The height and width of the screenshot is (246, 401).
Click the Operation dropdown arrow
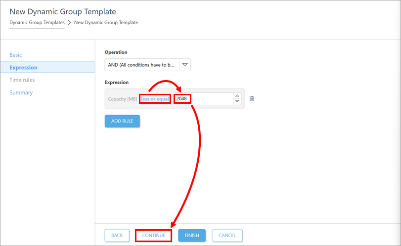coord(185,65)
